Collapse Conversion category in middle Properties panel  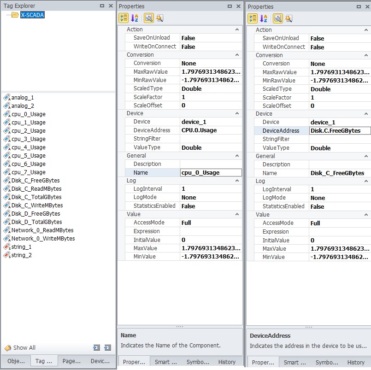pos(237,55)
